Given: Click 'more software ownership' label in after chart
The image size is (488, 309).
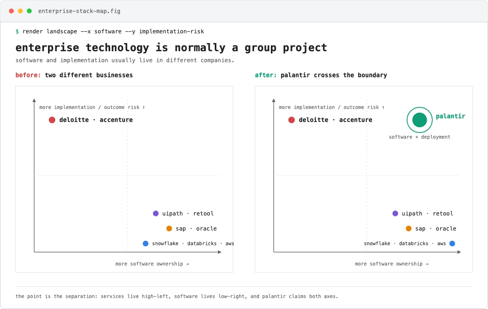Looking at the screenshot, I should (x=392, y=264).
